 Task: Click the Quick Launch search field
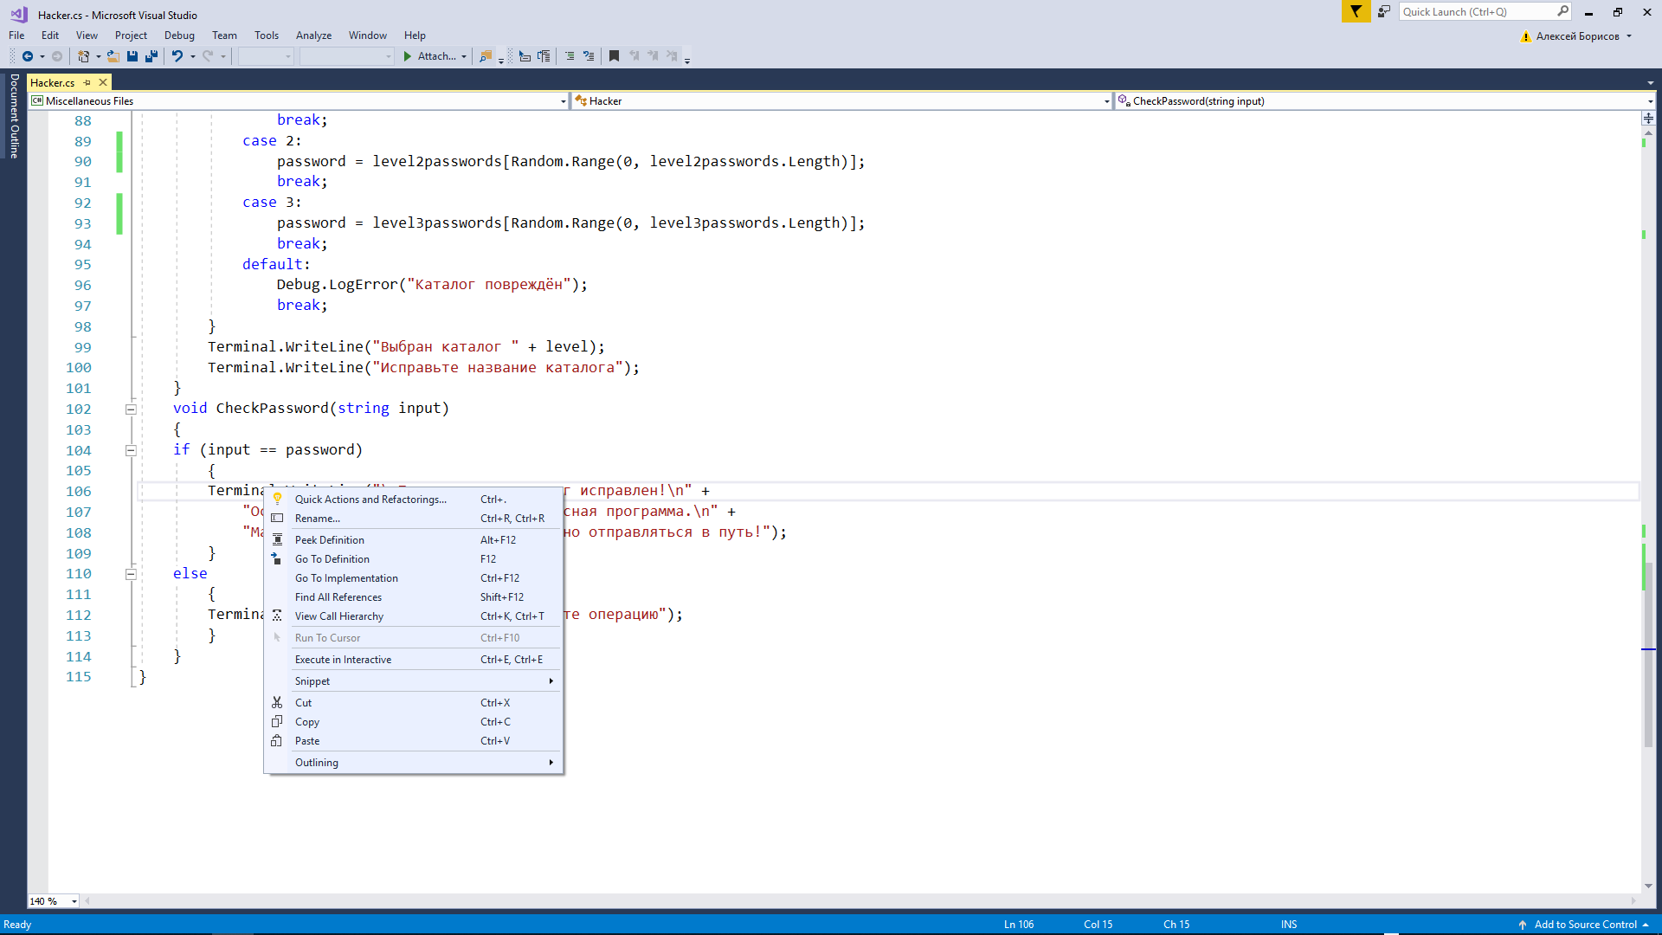pos(1485,11)
